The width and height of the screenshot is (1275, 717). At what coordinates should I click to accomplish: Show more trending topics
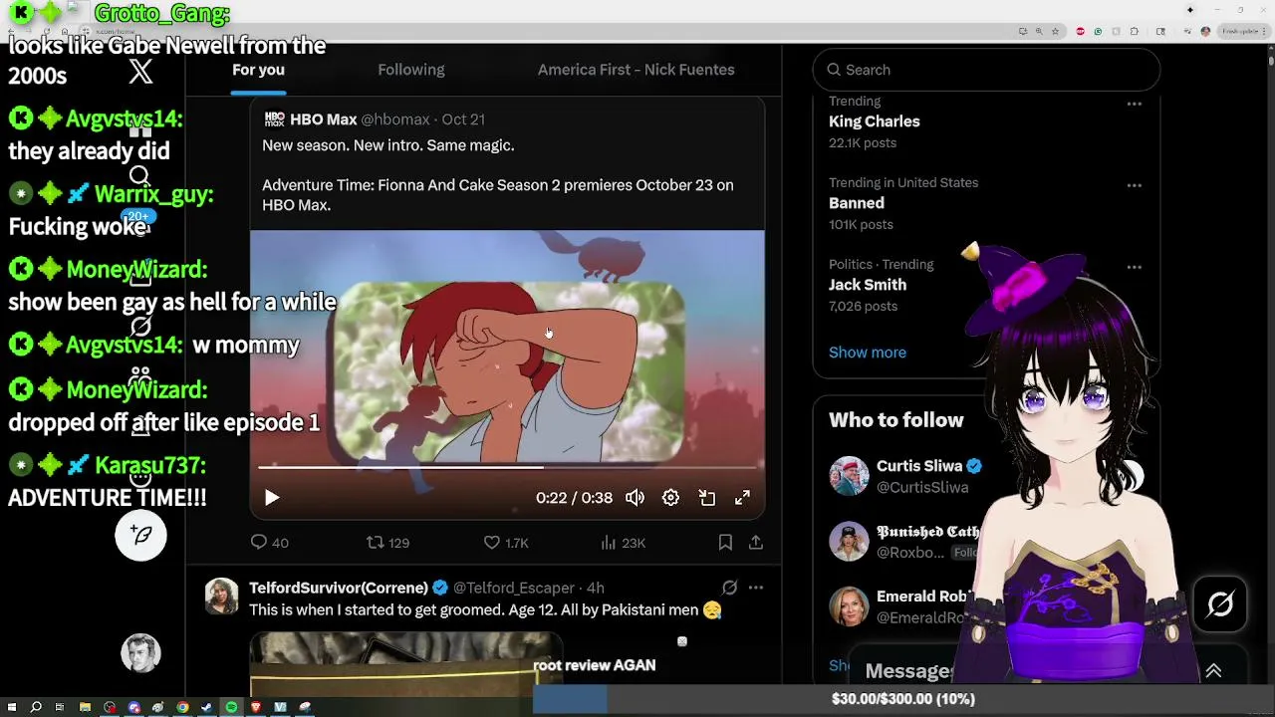tap(868, 353)
